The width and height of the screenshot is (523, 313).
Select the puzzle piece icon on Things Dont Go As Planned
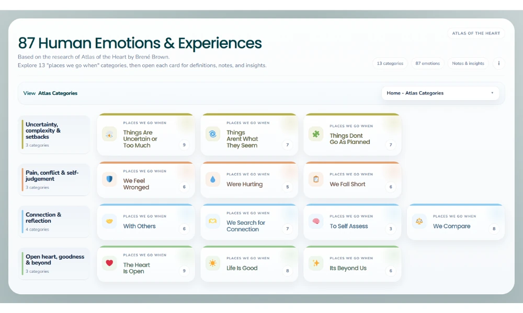315,135
